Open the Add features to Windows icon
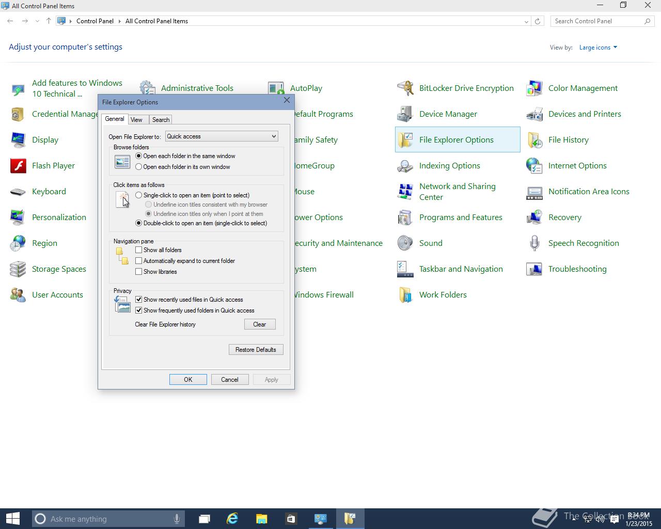 18,89
